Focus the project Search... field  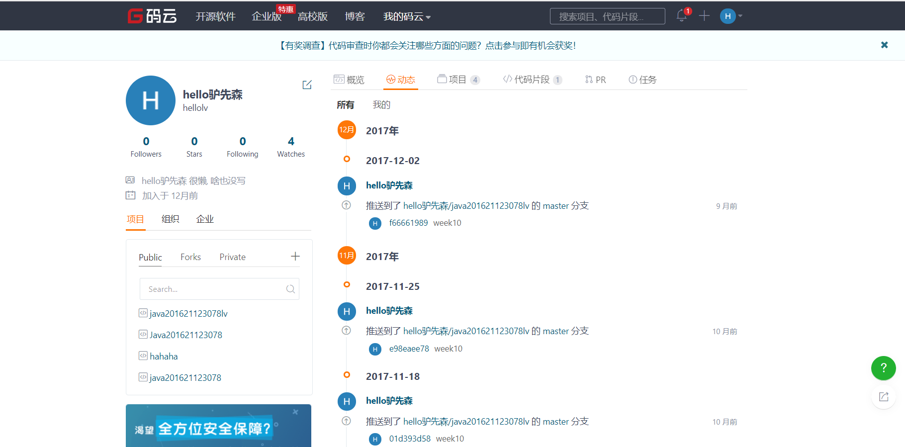(219, 289)
